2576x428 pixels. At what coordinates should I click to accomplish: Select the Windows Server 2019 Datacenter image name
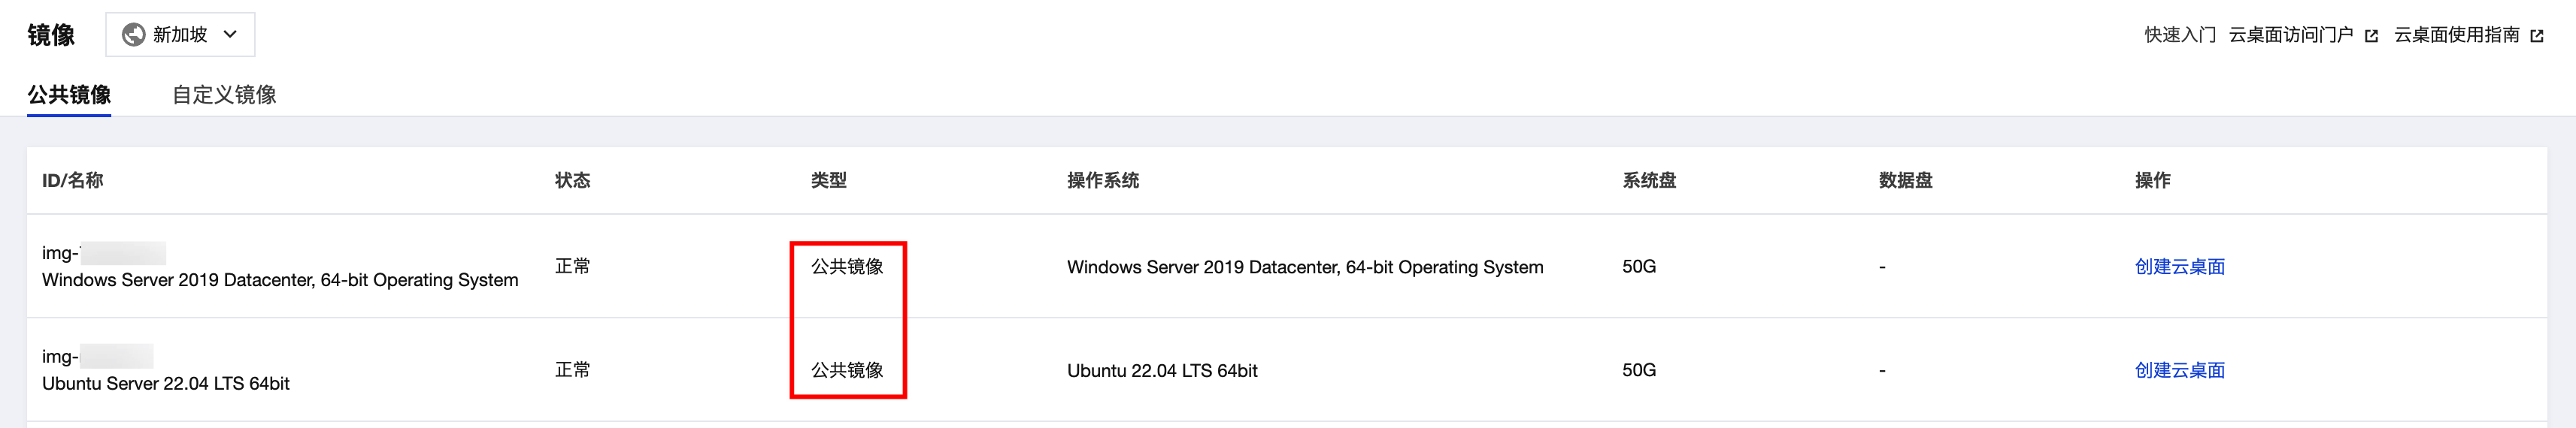(280, 280)
